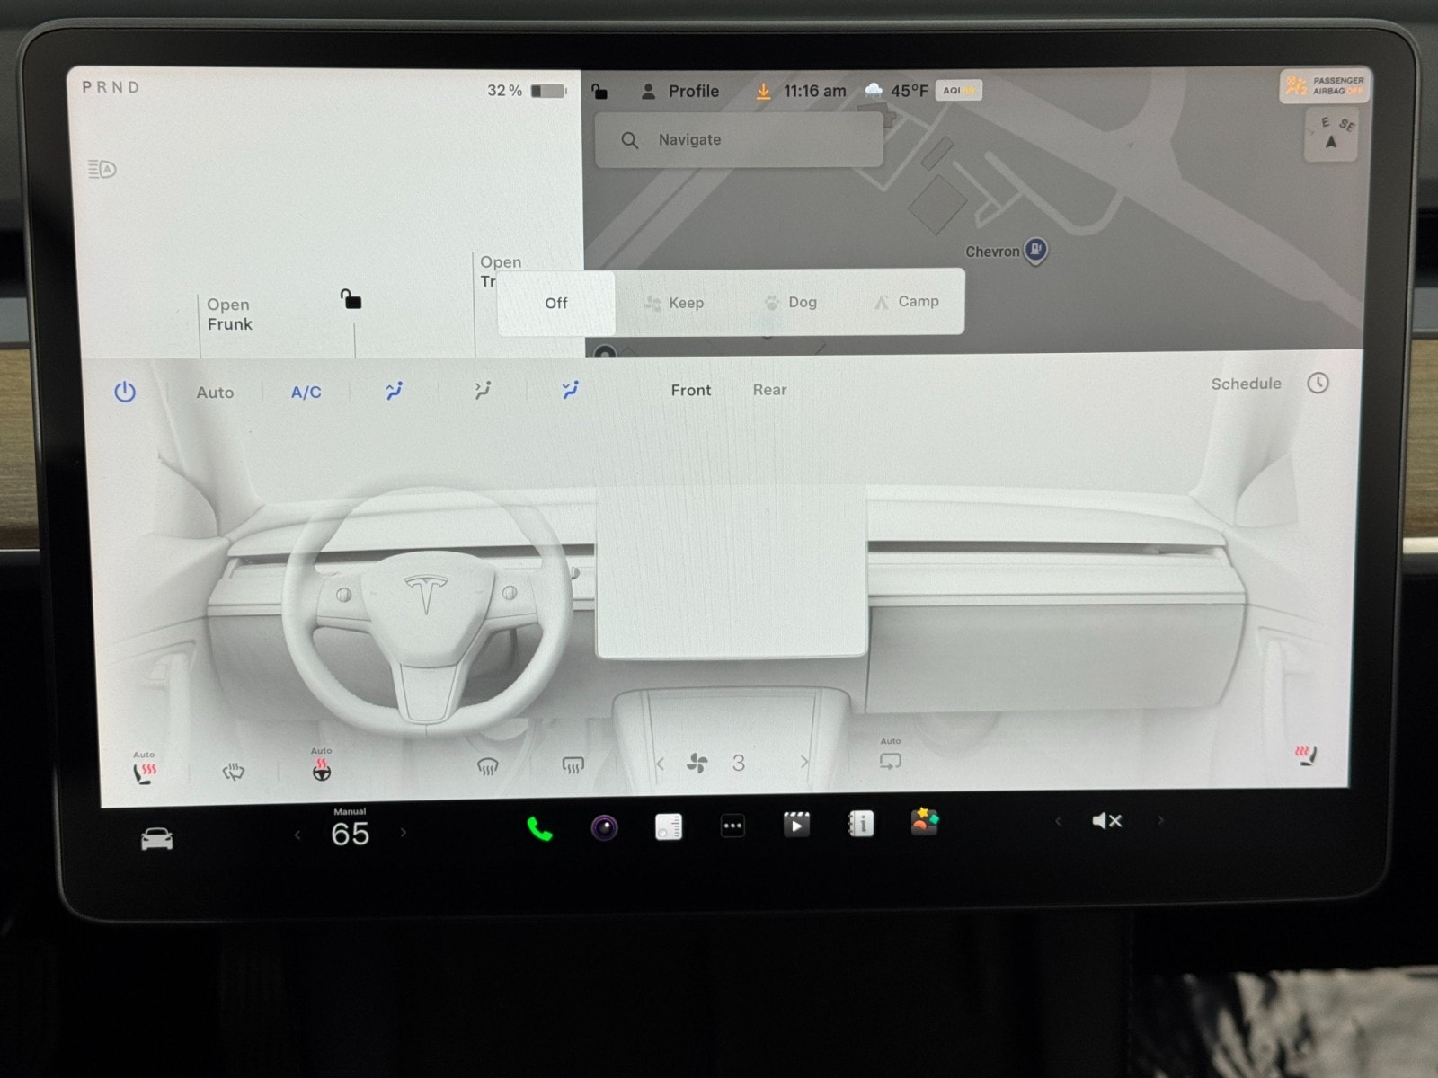
Task: Enable Auto climate mode
Action: pos(215,393)
